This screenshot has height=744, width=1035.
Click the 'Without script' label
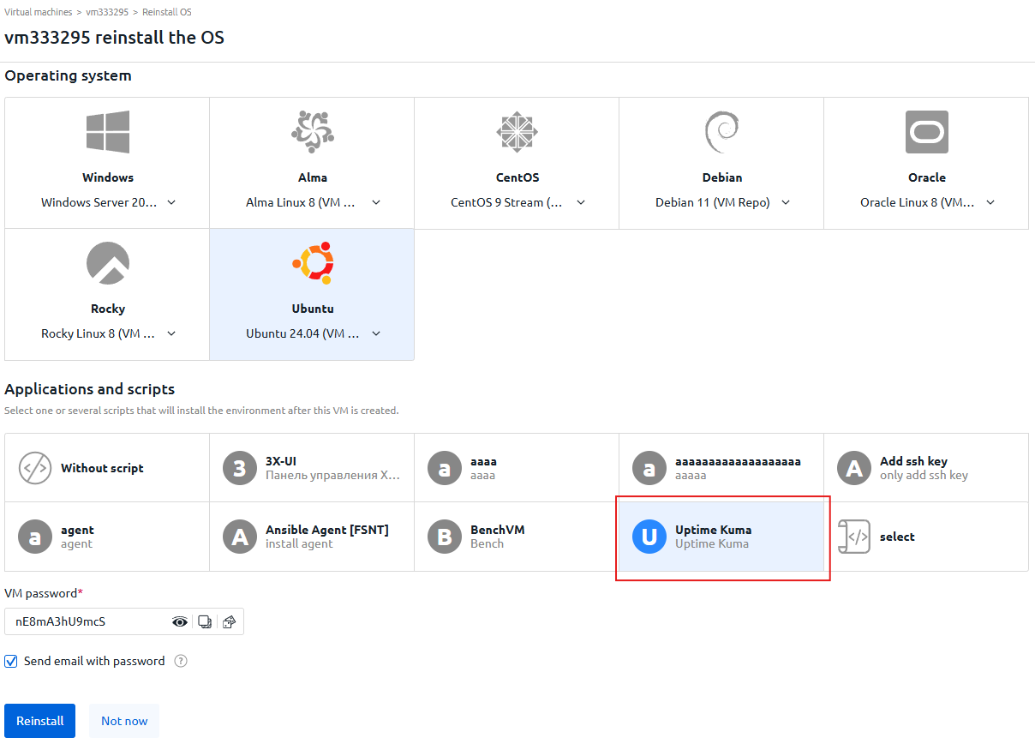pyautogui.click(x=102, y=468)
